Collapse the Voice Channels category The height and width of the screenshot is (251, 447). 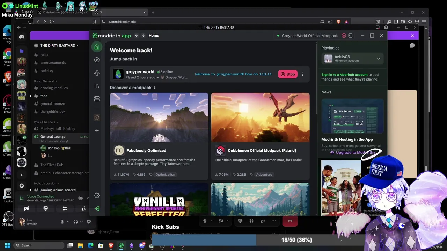point(46,122)
